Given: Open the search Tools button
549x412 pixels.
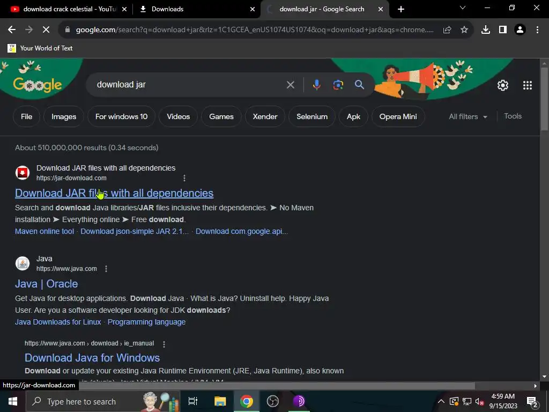Looking at the screenshot, I should click(513, 116).
